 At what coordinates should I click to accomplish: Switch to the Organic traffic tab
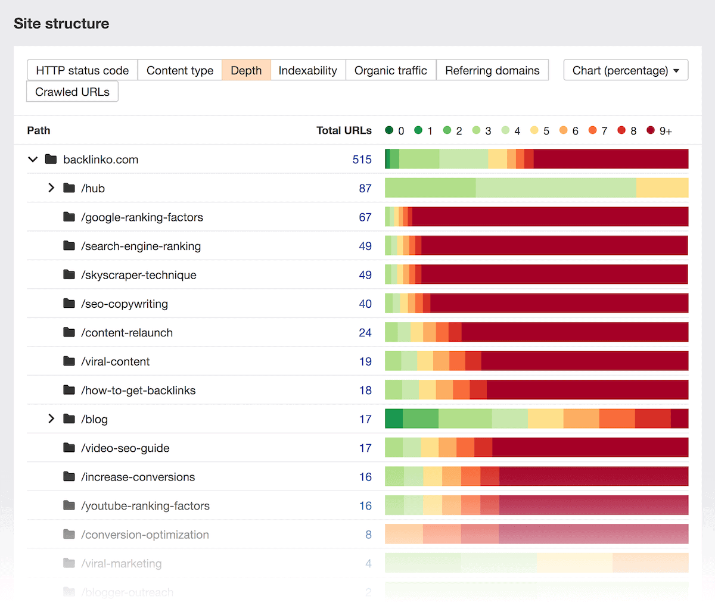point(391,70)
